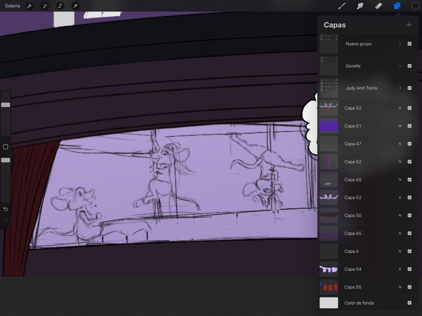Open blend mode A on Capa 54
Image resolution: width=422 pixels, height=316 pixels.
click(400, 269)
